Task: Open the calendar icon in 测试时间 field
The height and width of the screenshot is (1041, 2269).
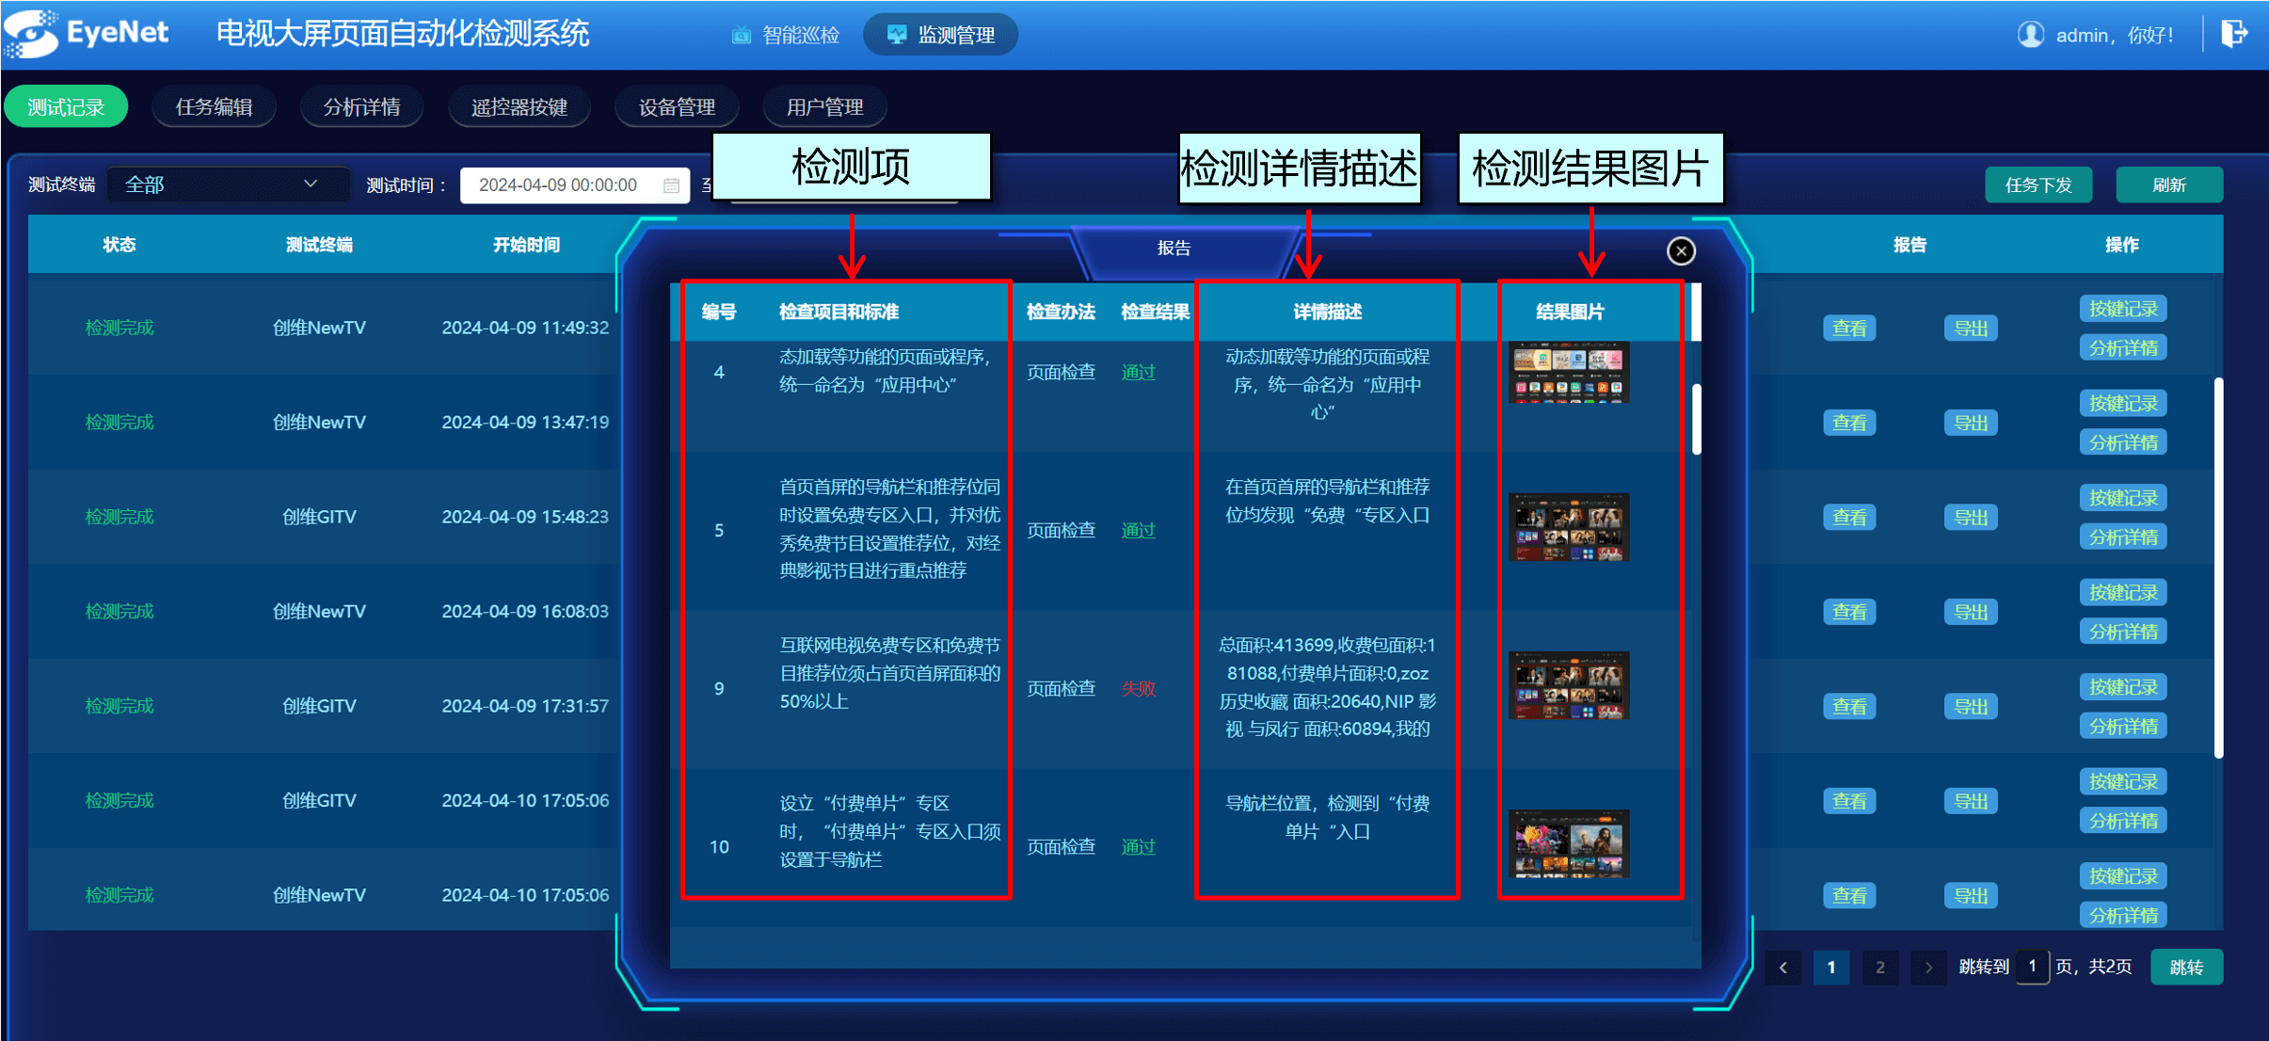Action: pyautogui.click(x=671, y=184)
